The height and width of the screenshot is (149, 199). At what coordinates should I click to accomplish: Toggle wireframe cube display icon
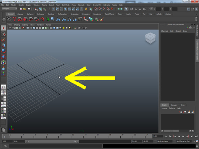tap(51, 28)
